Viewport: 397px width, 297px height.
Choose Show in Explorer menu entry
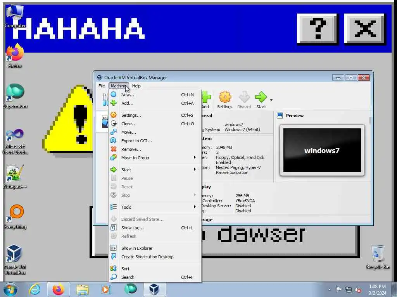pyautogui.click(x=155, y=248)
